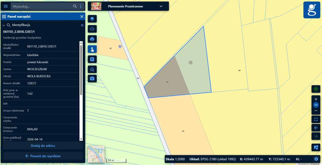322x165 pixels.
Task: Toggle the identification pointer tool
Action: 92,49
